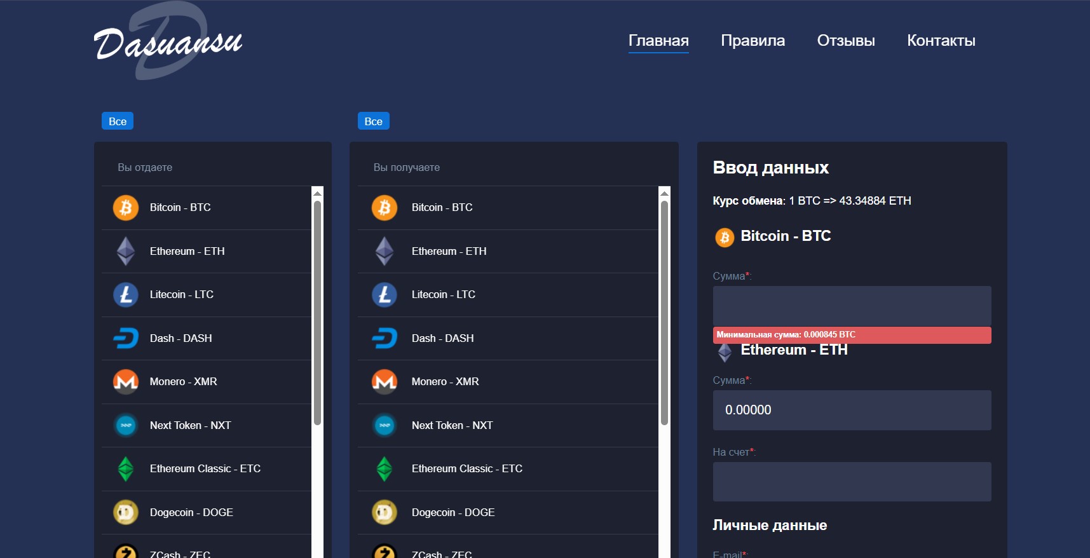The height and width of the screenshot is (558, 1090).
Task: Open the Главная menu item
Action: tap(658, 41)
